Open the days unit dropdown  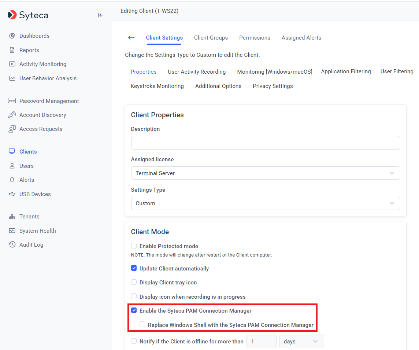[x=301, y=342]
